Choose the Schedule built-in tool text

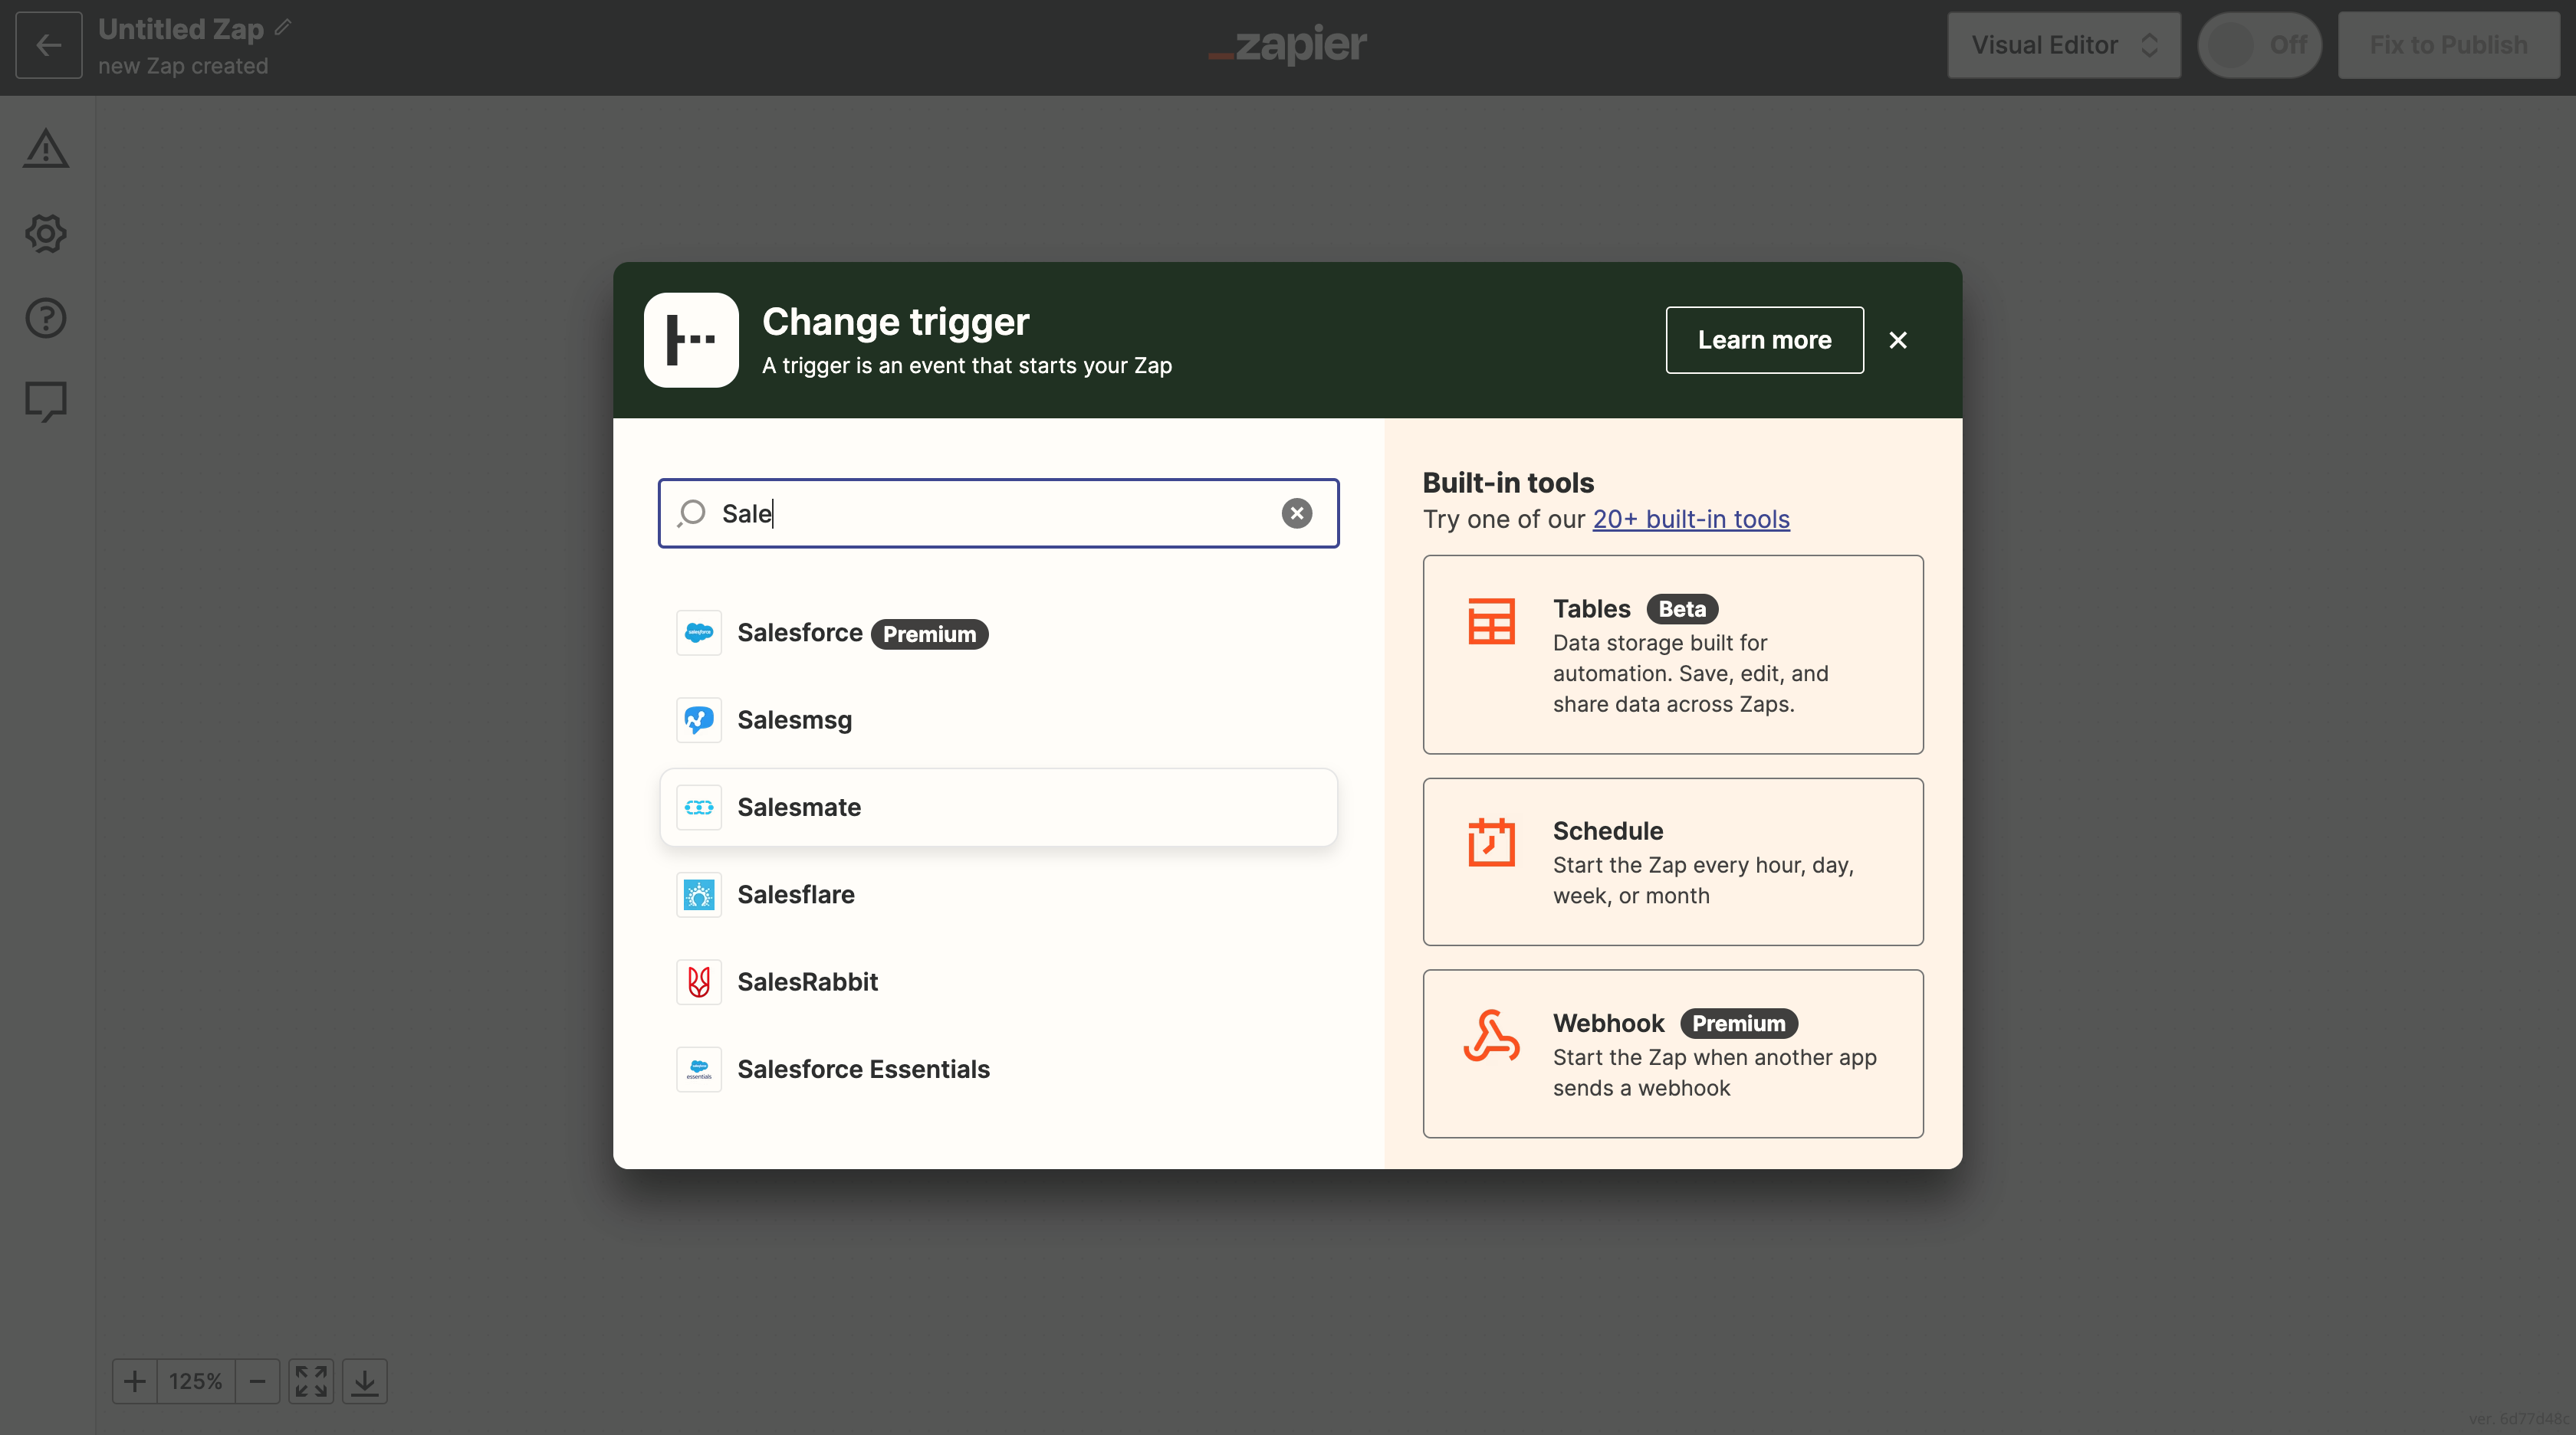(x=1673, y=861)
